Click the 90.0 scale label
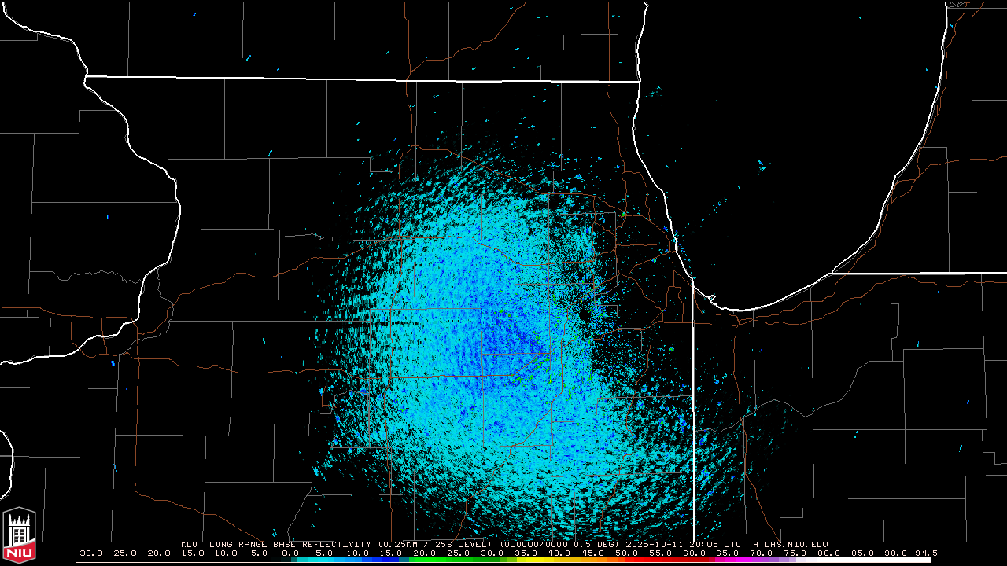This screenshot has height=566, width=1007. pos(896,553)
